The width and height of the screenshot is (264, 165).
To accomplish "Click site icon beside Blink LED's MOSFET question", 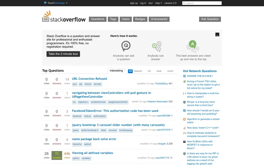I will coord(184,142).
